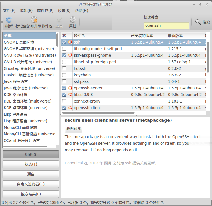Open the 帮助(H) menu
212x206 pixels.
coord(82,11)
